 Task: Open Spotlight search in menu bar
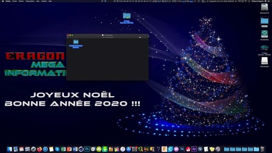[x=249, y=1]
